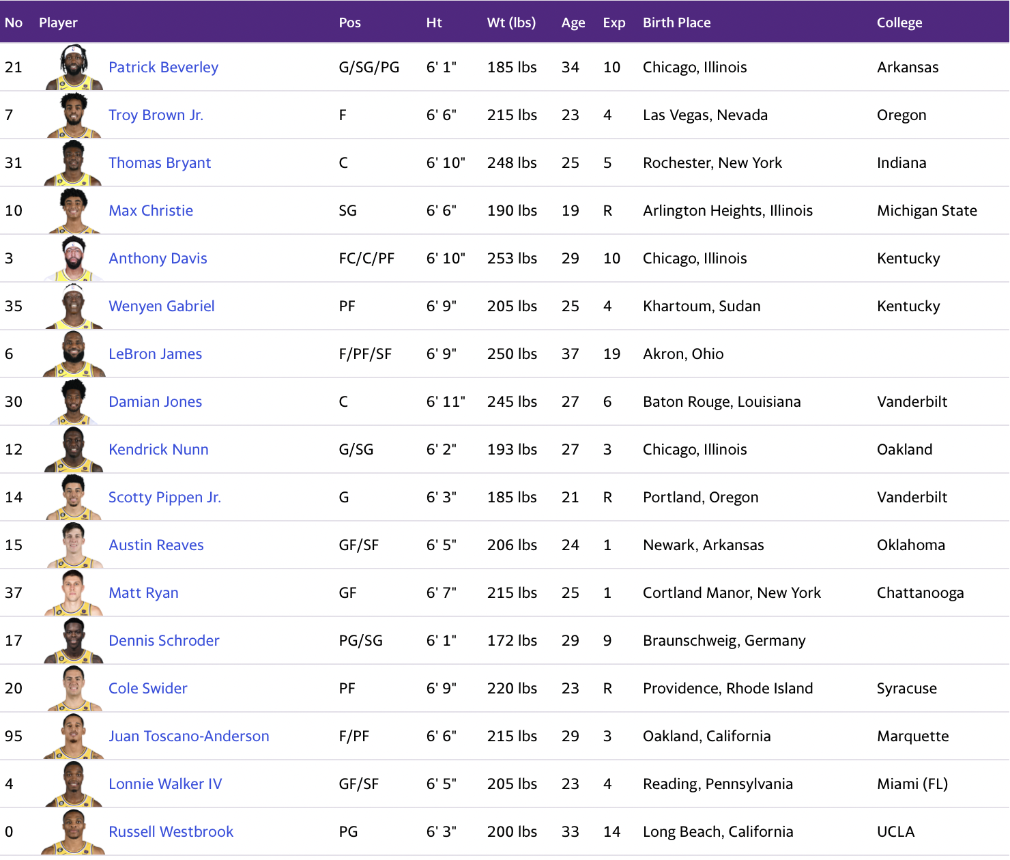
Task: Open Patrick Beverley's player page
Action: (163, 67)
